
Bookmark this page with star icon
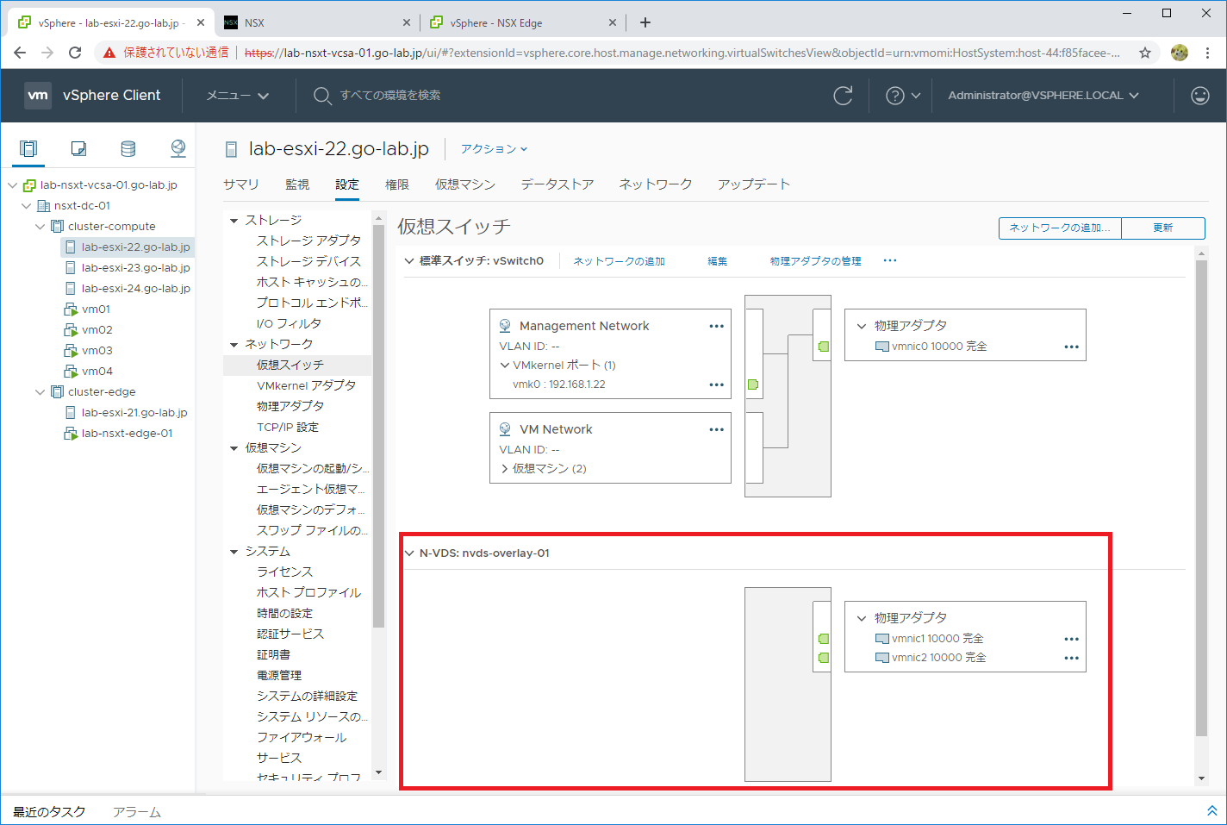click(x=1145, y=53)
